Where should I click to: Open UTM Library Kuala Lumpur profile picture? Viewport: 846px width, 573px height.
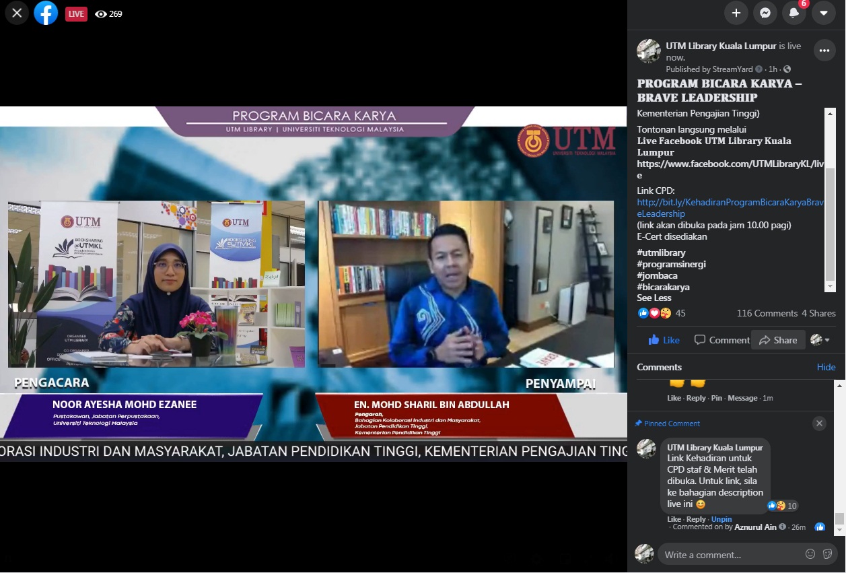coord(649,51)
